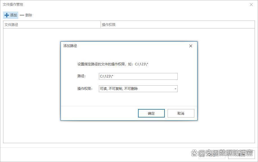
Task: Close the 文件操作管控 window
Action: point(251,5)
